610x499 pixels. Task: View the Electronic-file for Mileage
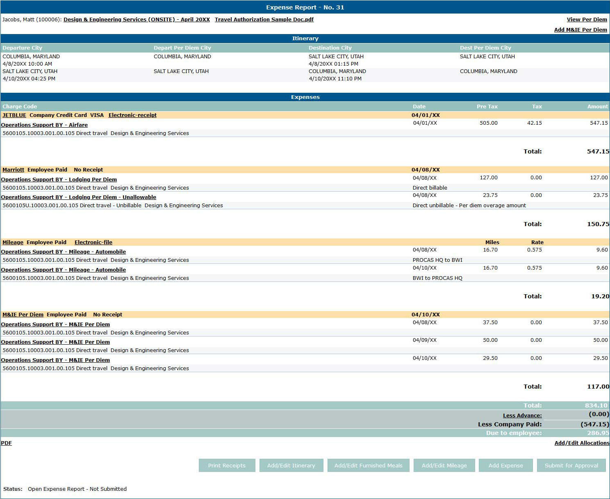93,242
